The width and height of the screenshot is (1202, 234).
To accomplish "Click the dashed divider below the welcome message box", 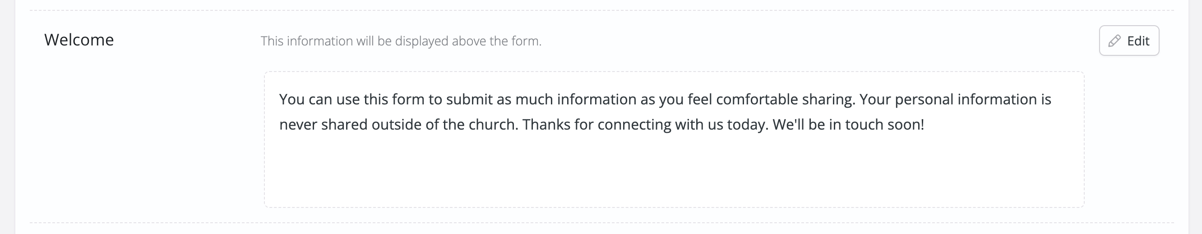I will 602,223.
